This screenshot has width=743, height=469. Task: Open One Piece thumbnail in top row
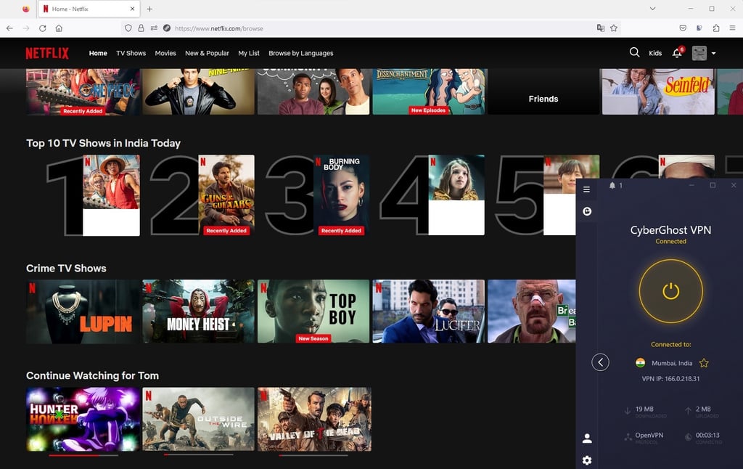click(x=83, y=91)
